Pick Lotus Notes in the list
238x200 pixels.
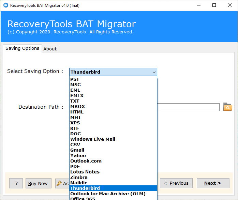pyautogui.click(x=113, y=172)
